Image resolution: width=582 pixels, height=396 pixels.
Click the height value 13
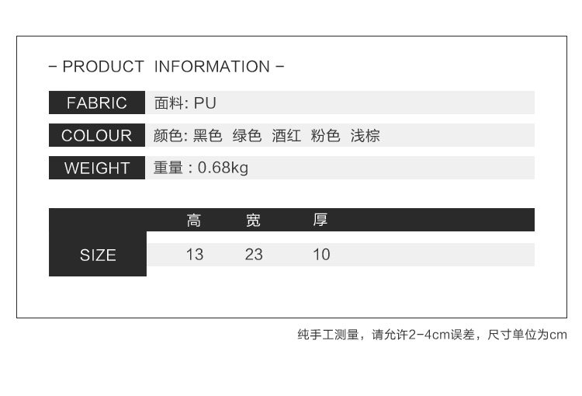pyautogui.click(x=195, y=255)
